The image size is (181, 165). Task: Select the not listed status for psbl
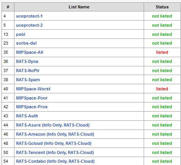tap(162, 34)
